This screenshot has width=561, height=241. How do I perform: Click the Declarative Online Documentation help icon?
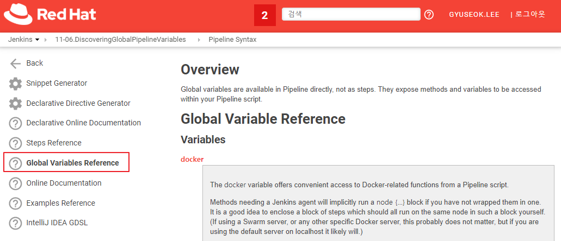[16, 123]
